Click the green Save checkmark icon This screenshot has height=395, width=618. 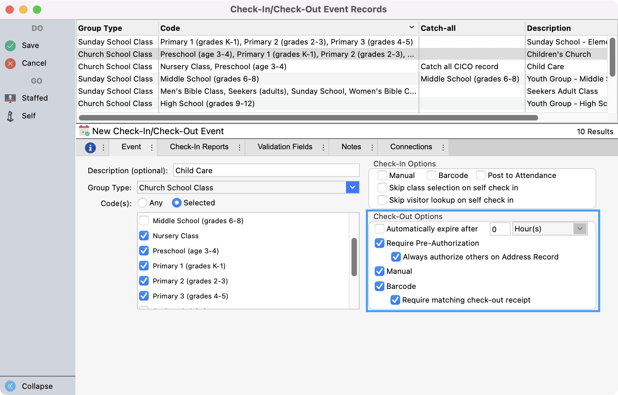click(10, 46)
